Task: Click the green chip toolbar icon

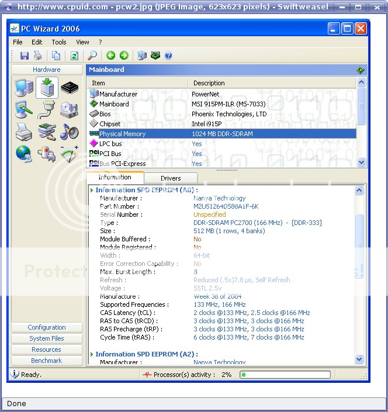Action: click(x=155, y=56)
